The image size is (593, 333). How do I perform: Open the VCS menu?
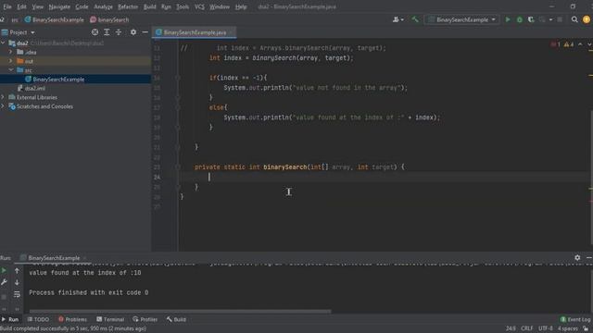[x=199, y=6]
